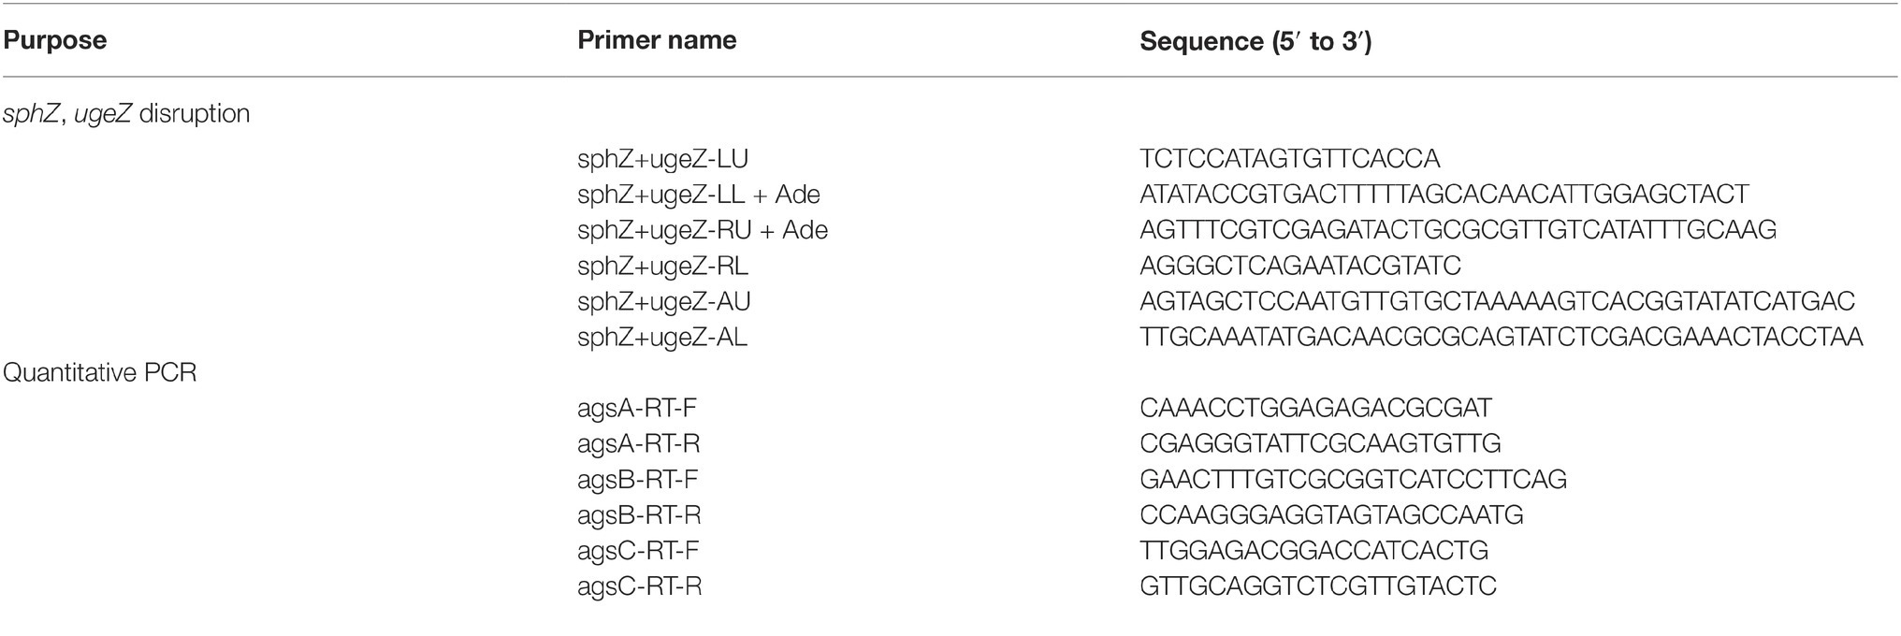Image resolution: width=1901 pixels, height=636 pixels.
Task: Click the Primer name column header
Action: [x=657, y=40]
